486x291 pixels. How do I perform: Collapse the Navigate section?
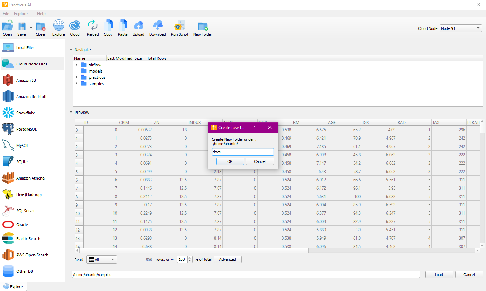71,50
